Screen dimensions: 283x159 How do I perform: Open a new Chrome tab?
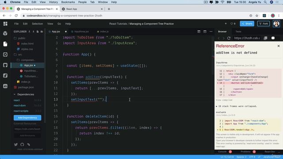109,9
